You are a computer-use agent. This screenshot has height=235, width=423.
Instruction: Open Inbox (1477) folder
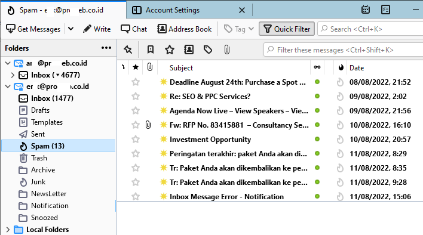[x=52, y=98]
